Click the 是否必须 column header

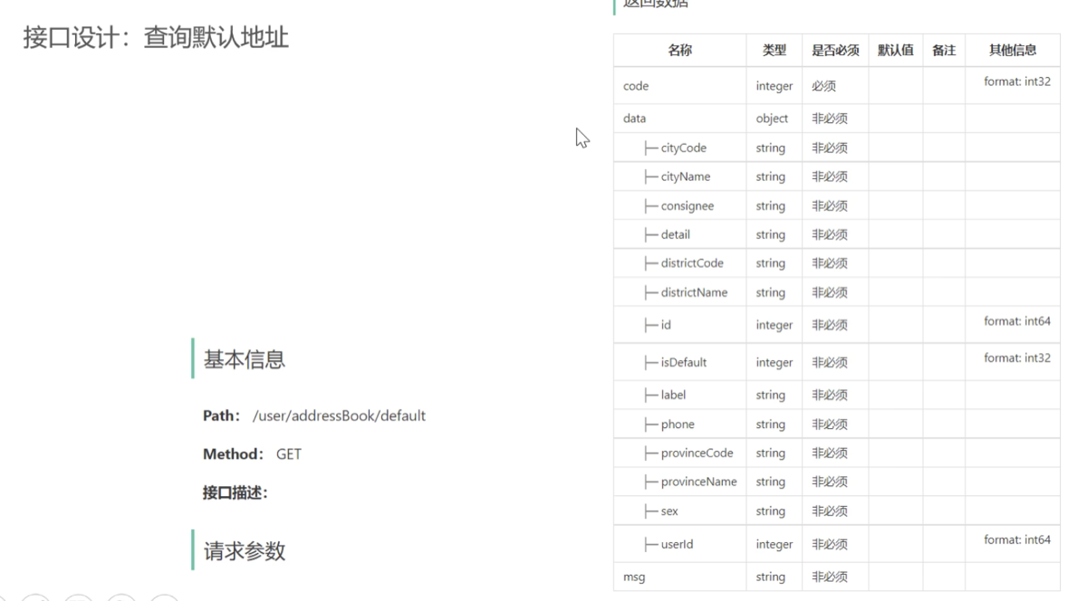[x=835, y=51]
